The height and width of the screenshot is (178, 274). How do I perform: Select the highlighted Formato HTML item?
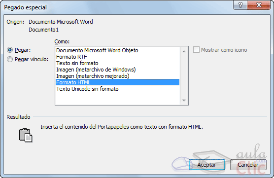(x=118, y=82)
